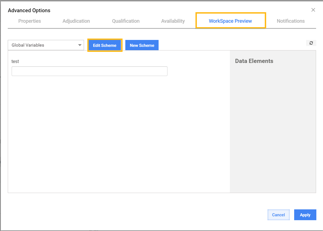Screen dimensions: 323x231
Task: Open the Qualification tab
Action: (x=126, y=21)
